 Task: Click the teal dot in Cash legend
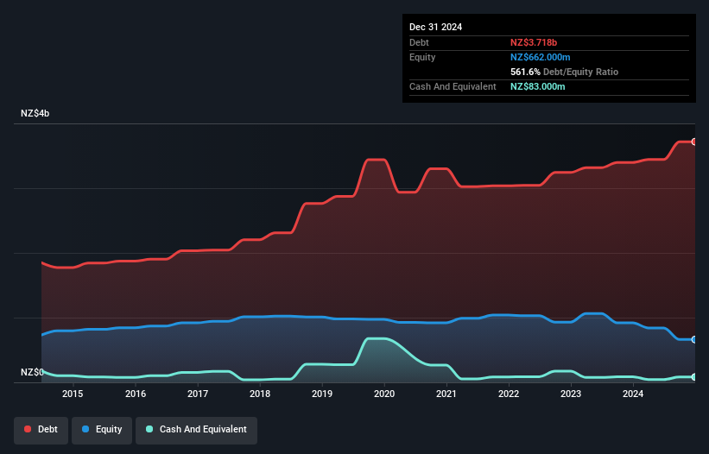pos(149,429)
